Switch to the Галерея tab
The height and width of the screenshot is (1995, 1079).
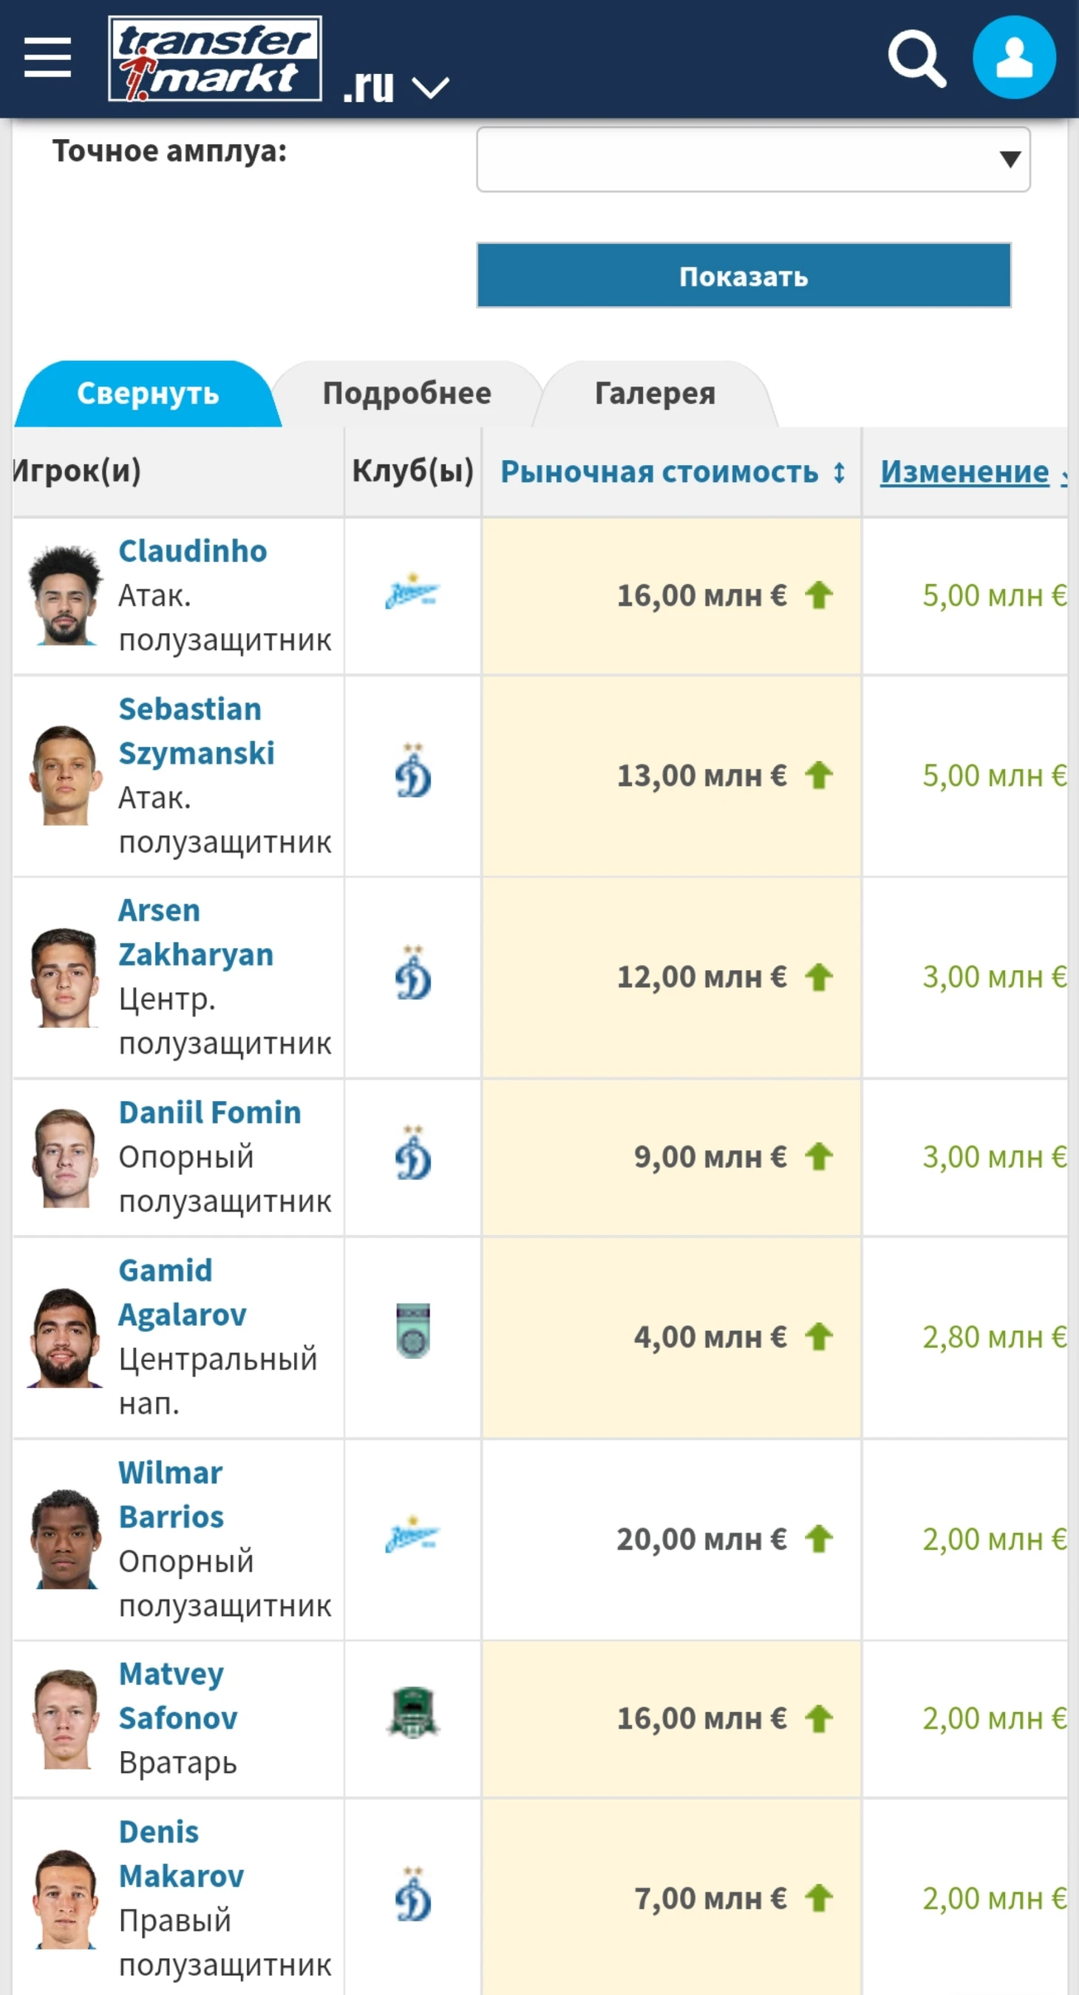point(655,393)
